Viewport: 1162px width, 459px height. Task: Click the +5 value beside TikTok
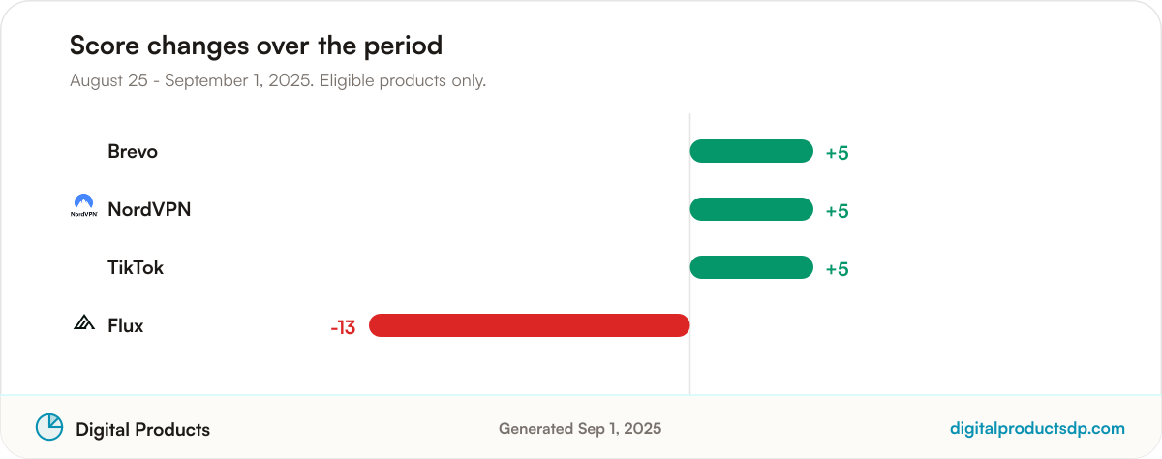(838, 269)
